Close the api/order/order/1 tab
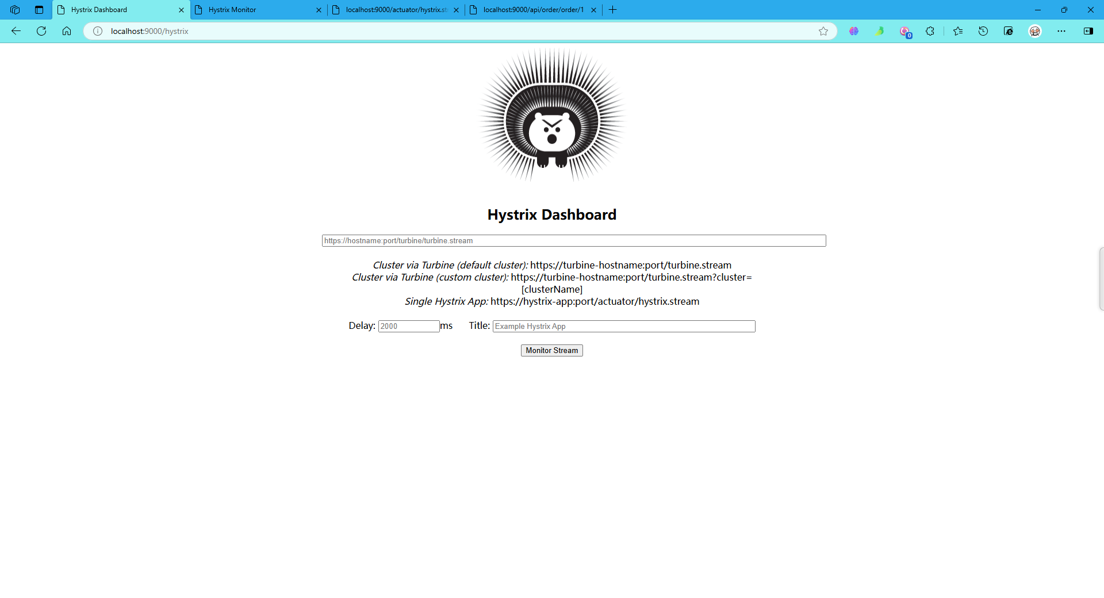The height and width of the screenshot is (598, 1104). tap(593, 10)
